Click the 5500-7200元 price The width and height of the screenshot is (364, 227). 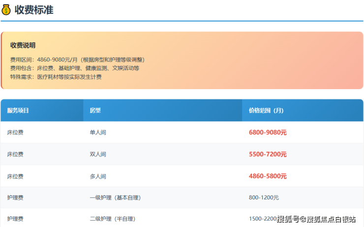click(x=268, y=154)
